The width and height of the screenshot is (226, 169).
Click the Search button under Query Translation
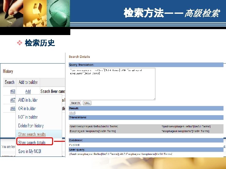point(75,103)
